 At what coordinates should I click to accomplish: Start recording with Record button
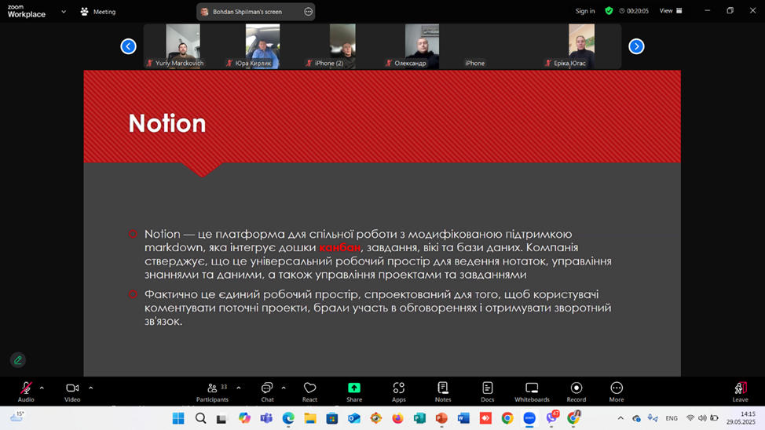pyautogui.click(x=576, y=392)
